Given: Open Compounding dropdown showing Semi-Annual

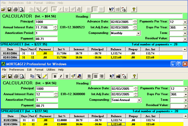Looking at the screenshot, I should click(139, 100).
